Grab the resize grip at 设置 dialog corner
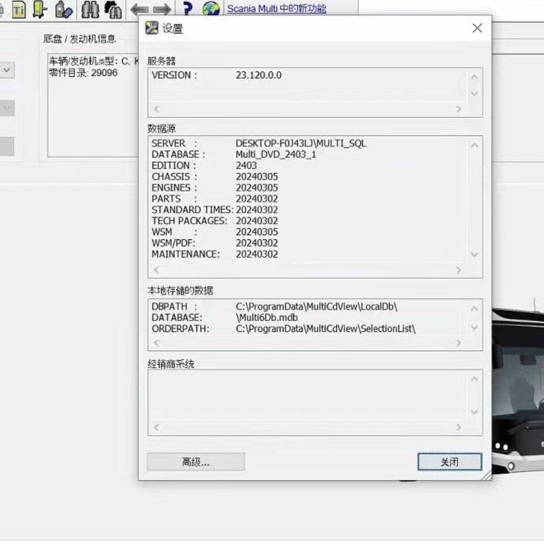Screen dimensions: 544x544 click(x=487, y=475)
